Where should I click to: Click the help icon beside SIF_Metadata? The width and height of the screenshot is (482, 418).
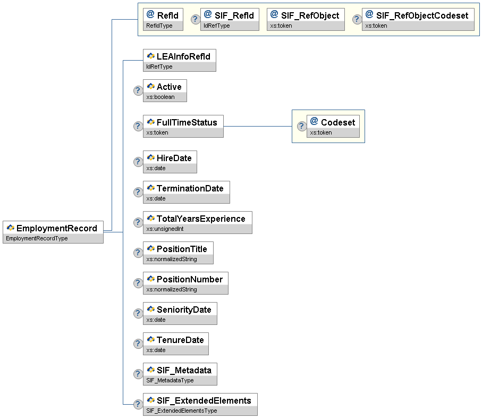click(x=138, y=374)
